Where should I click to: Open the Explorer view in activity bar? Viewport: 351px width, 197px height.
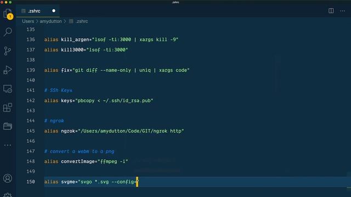8,13
